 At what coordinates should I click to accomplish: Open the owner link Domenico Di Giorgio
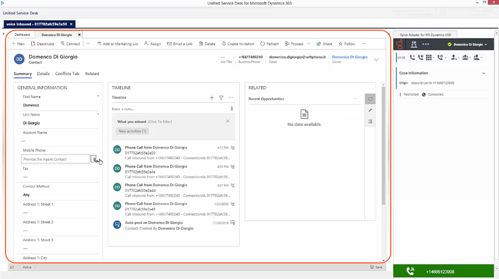click(x=349, y=57)
